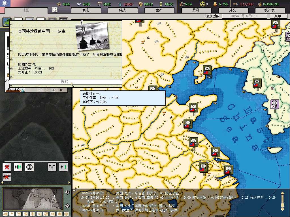Image resolution: width=290 pixels, height=217 pixels.
Task: Click the Changde province label
Action: coord(147,54)
